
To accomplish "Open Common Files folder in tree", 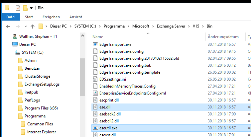I will 40,124.
